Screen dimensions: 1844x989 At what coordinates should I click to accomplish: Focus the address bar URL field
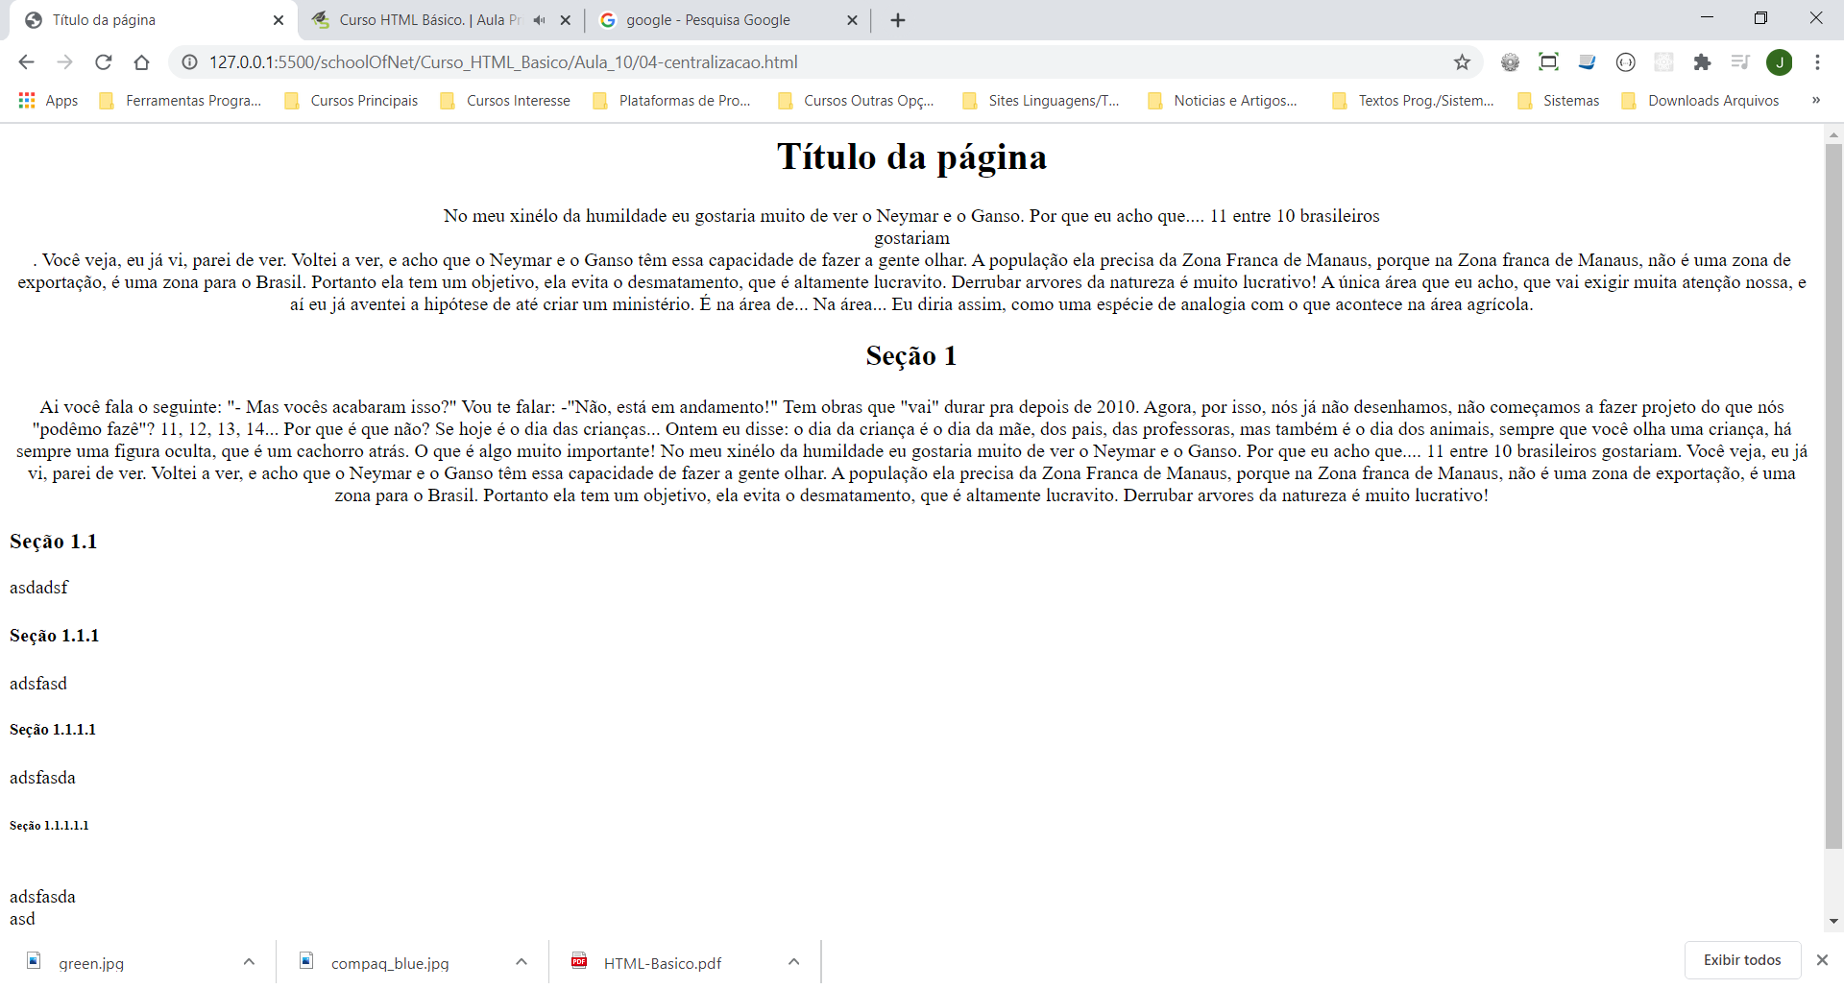pos(826,62)
